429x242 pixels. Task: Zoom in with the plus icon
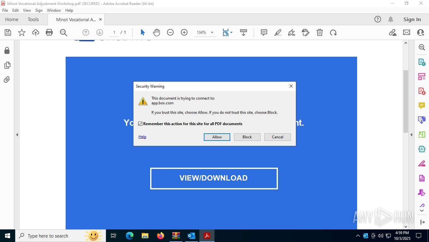[x=184, y=32]
